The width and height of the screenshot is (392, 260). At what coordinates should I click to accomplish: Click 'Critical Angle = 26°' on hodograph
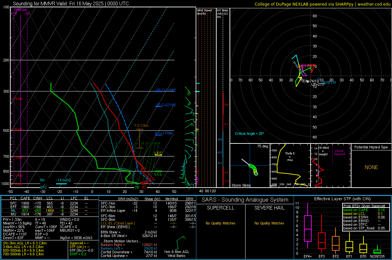(249, 133)
